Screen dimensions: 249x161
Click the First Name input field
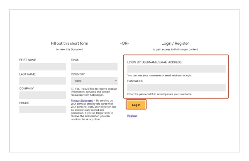click(43, 66)
